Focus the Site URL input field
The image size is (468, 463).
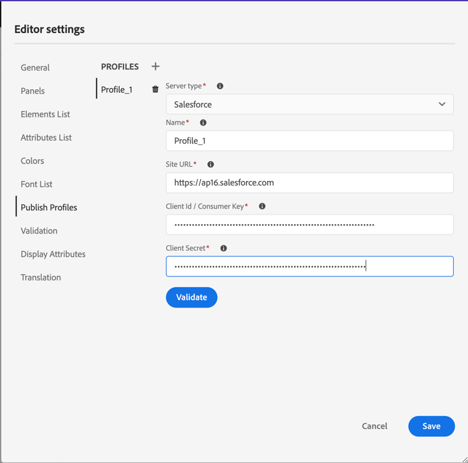[x=310, y=182]
